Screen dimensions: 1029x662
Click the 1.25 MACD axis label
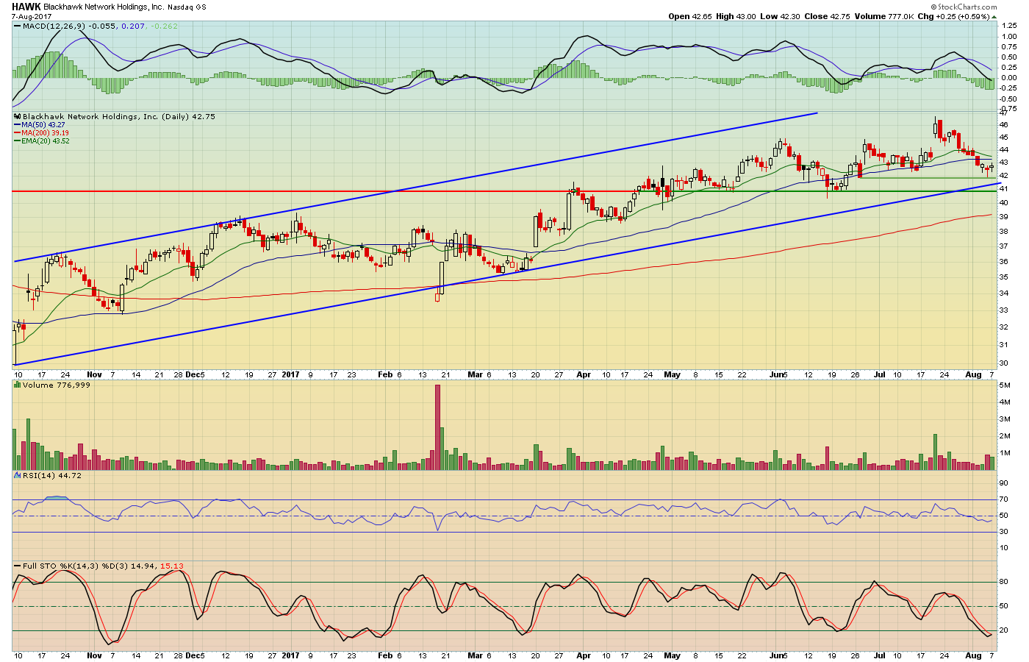pyautogui.click(x=1008, y=26)
